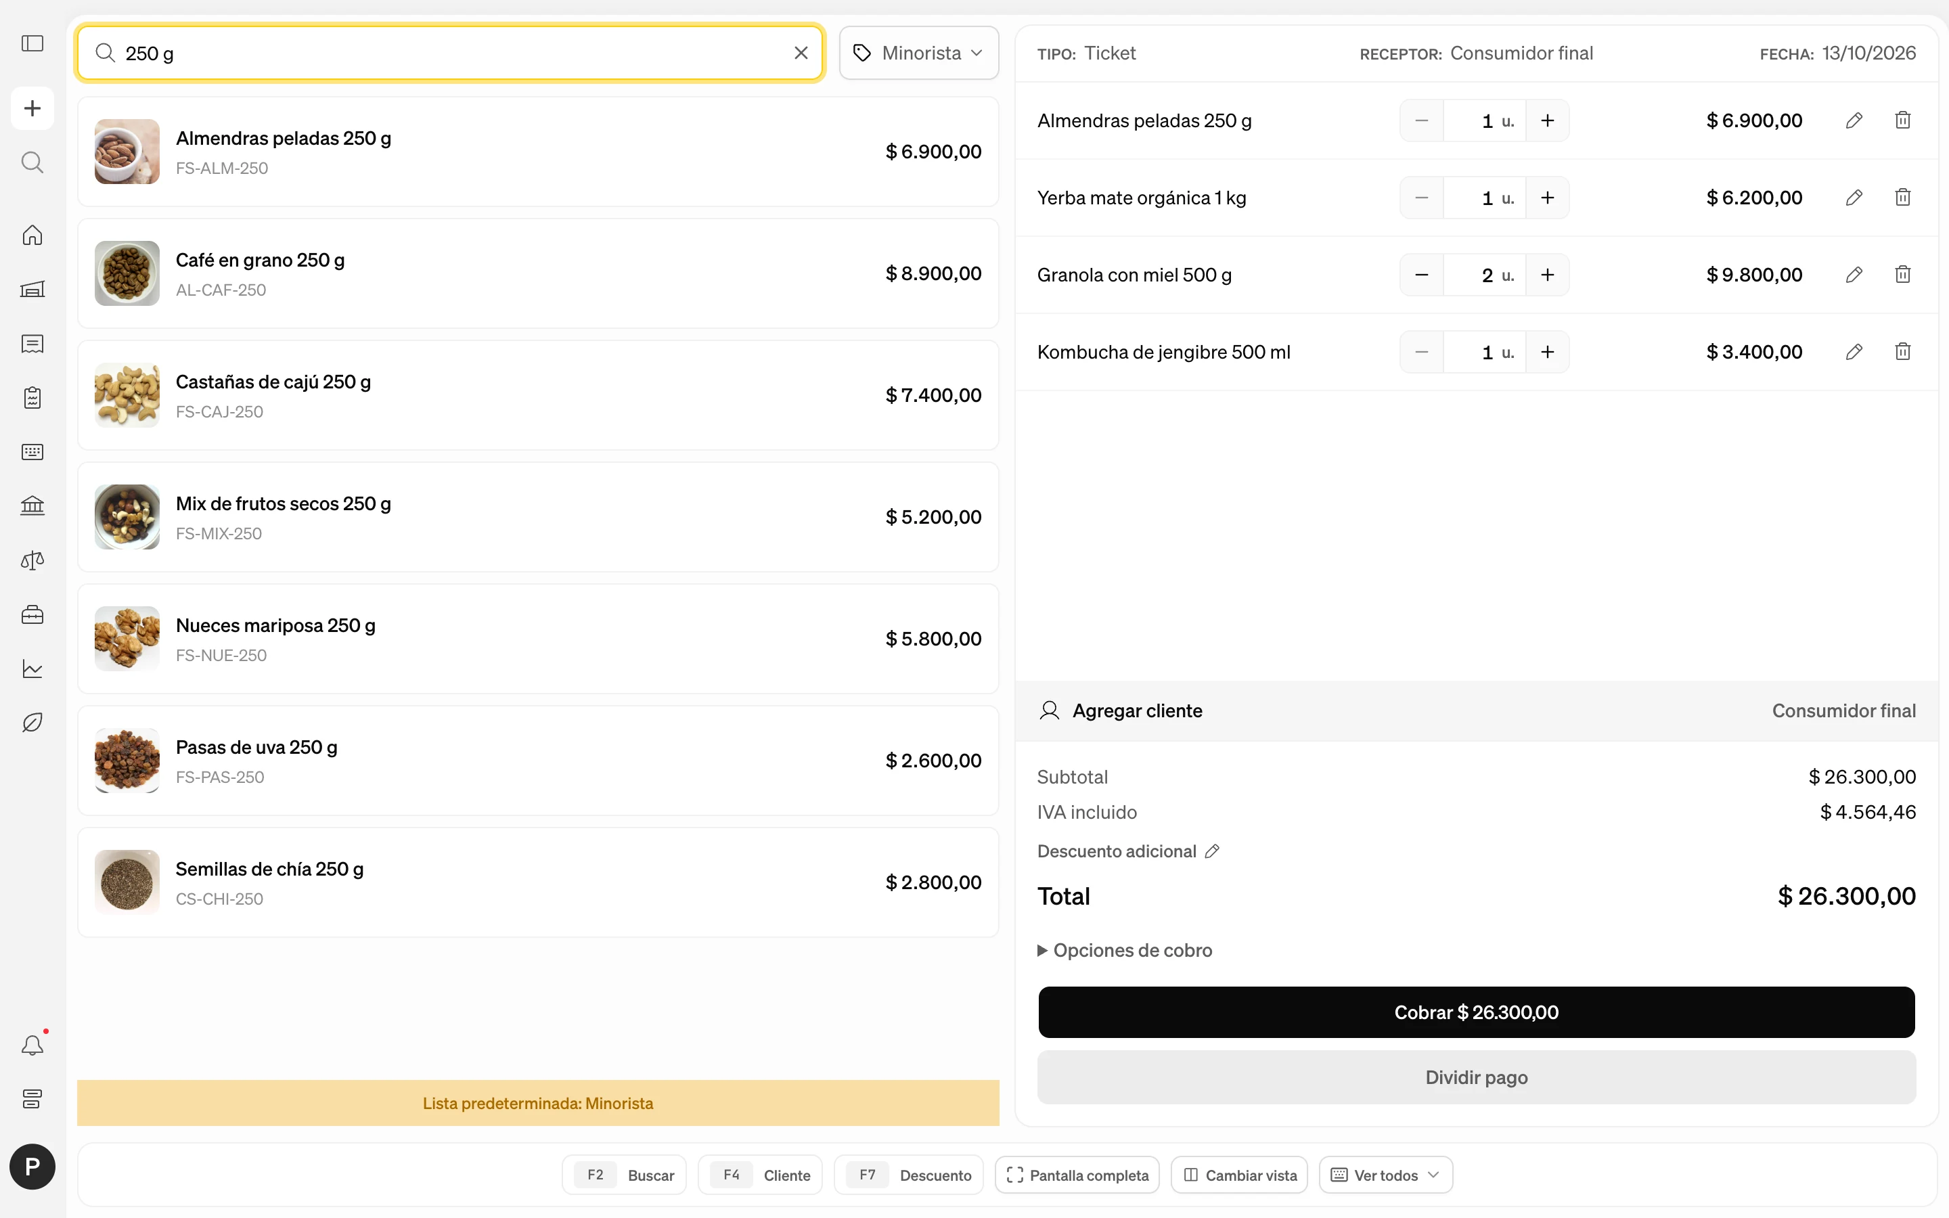Screen dimensions: 1949x1218
Task: Add Café en grano 250 g product
Action: click(x=538, y=273)
